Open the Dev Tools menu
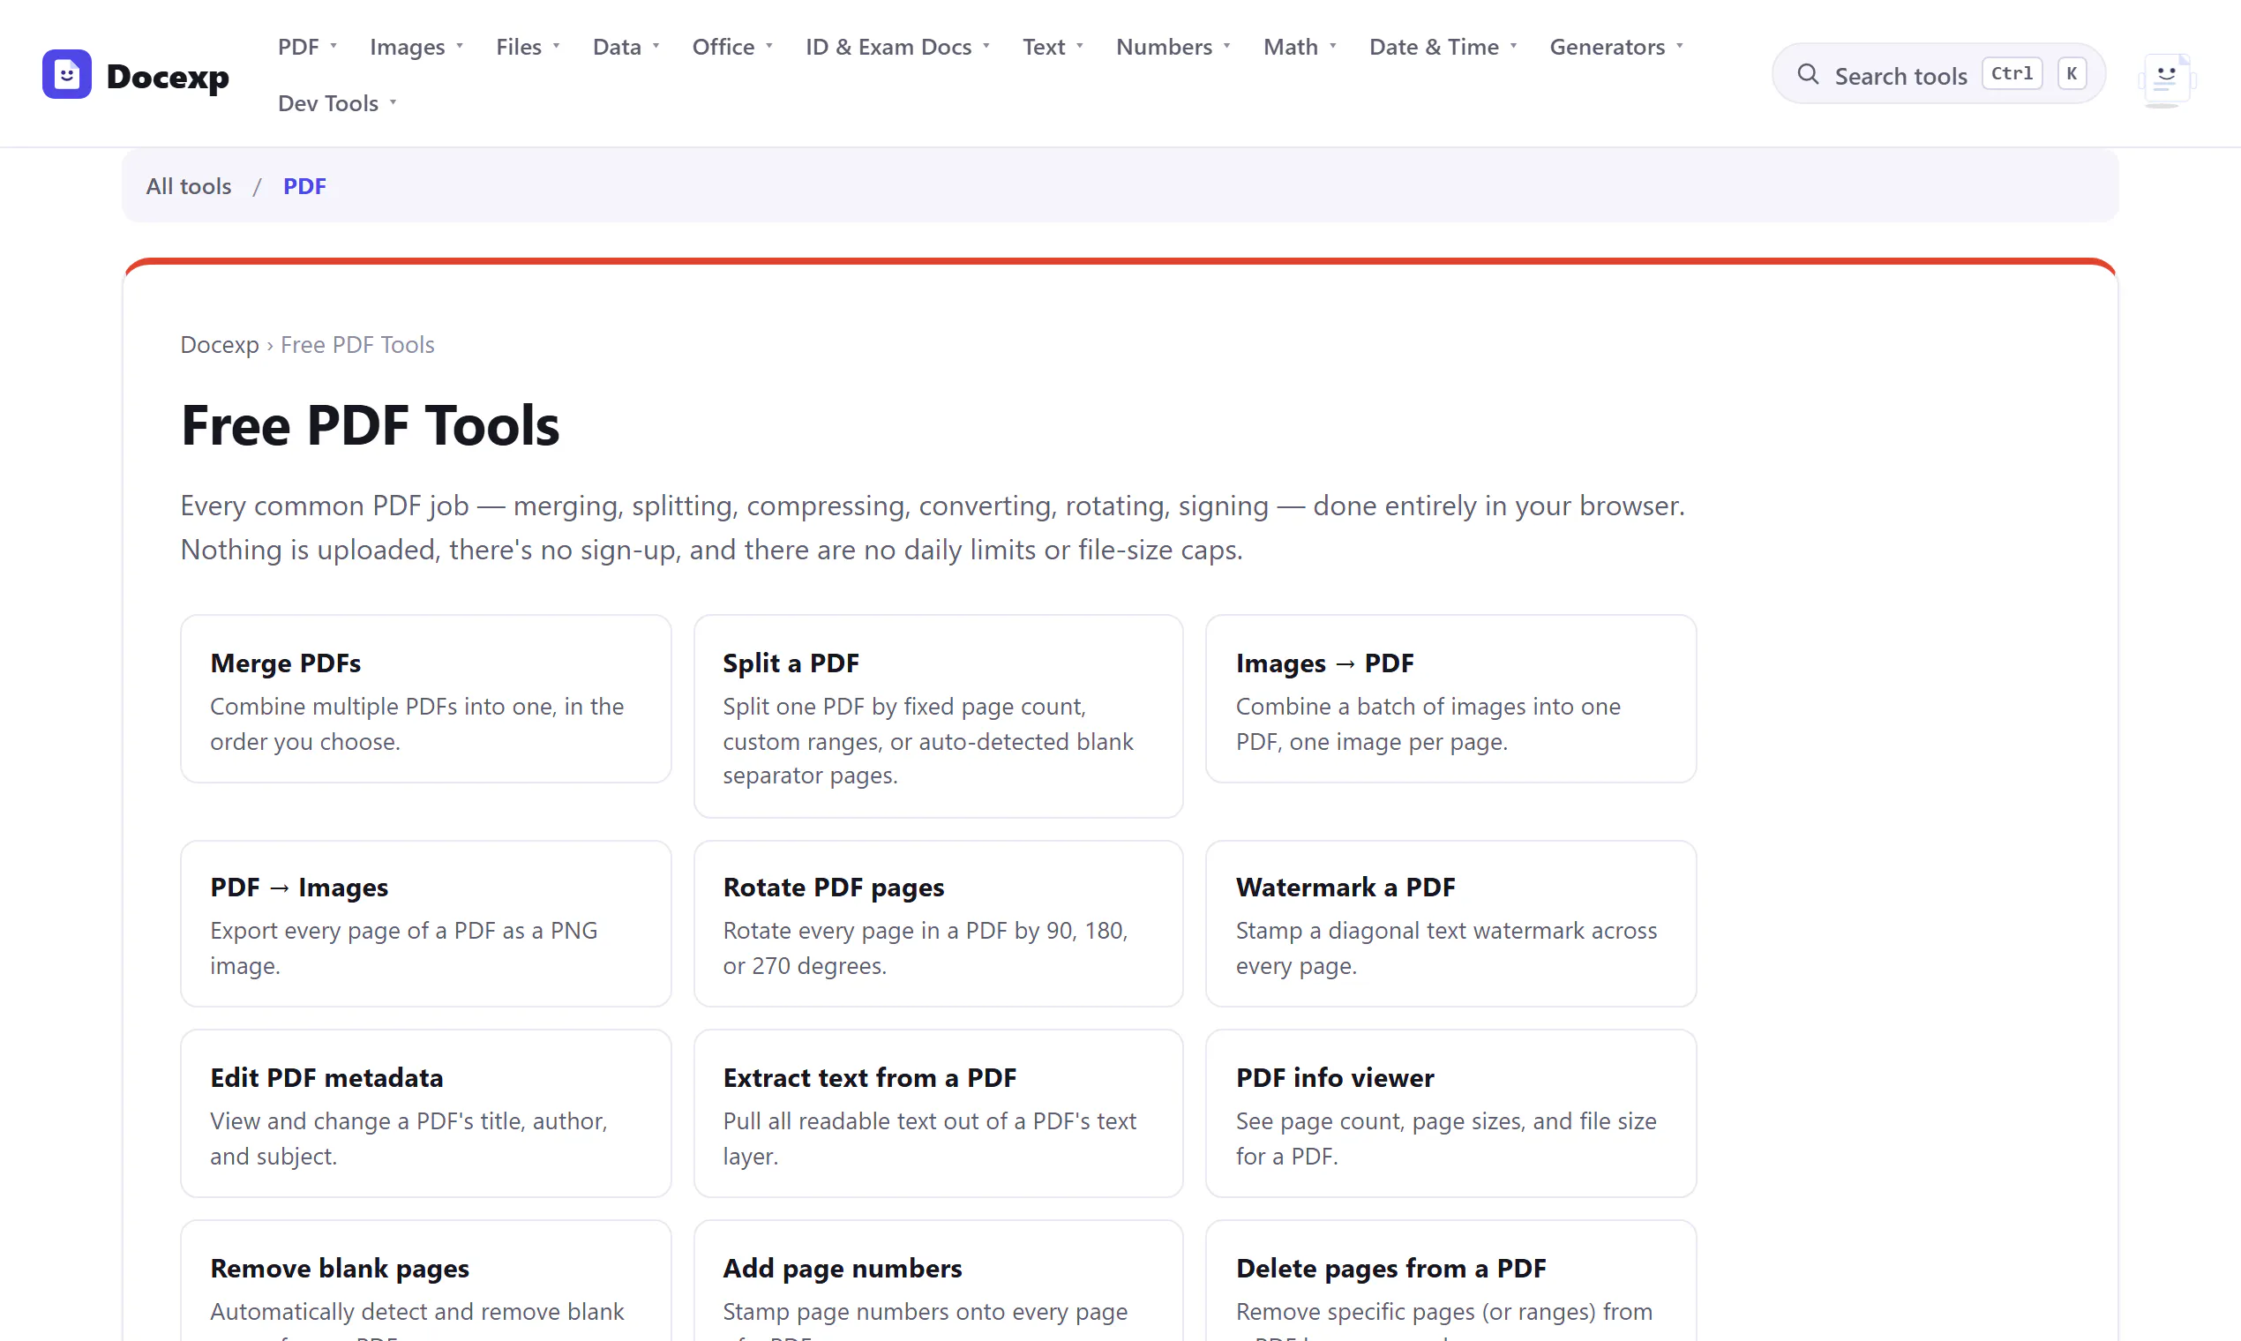 point(337,103)
